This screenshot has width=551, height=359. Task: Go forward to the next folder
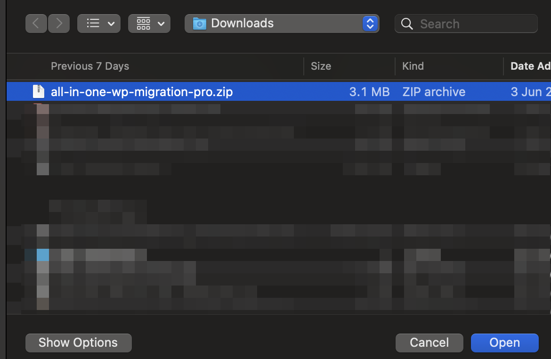pyautogui.click(x=59, y=24)
